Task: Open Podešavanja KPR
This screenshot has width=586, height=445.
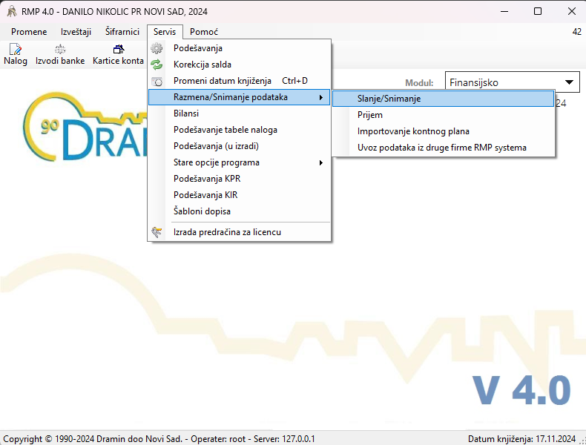Action: (x=239, y=179)
